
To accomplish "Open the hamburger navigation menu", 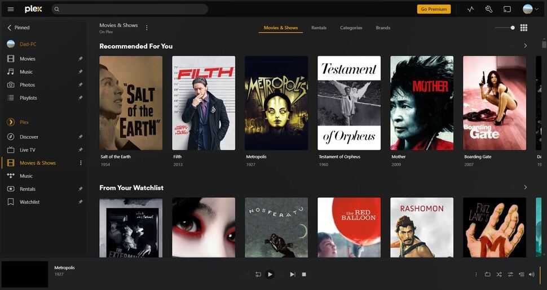I will [11, 9].
